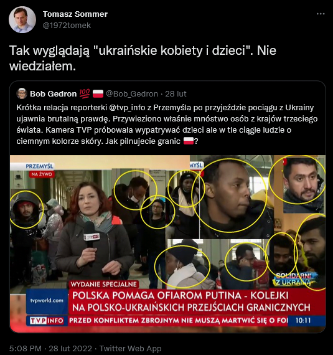Click the 100 emoji in quoted name
This screenshot has width=333, height=355.
point(85,93)
